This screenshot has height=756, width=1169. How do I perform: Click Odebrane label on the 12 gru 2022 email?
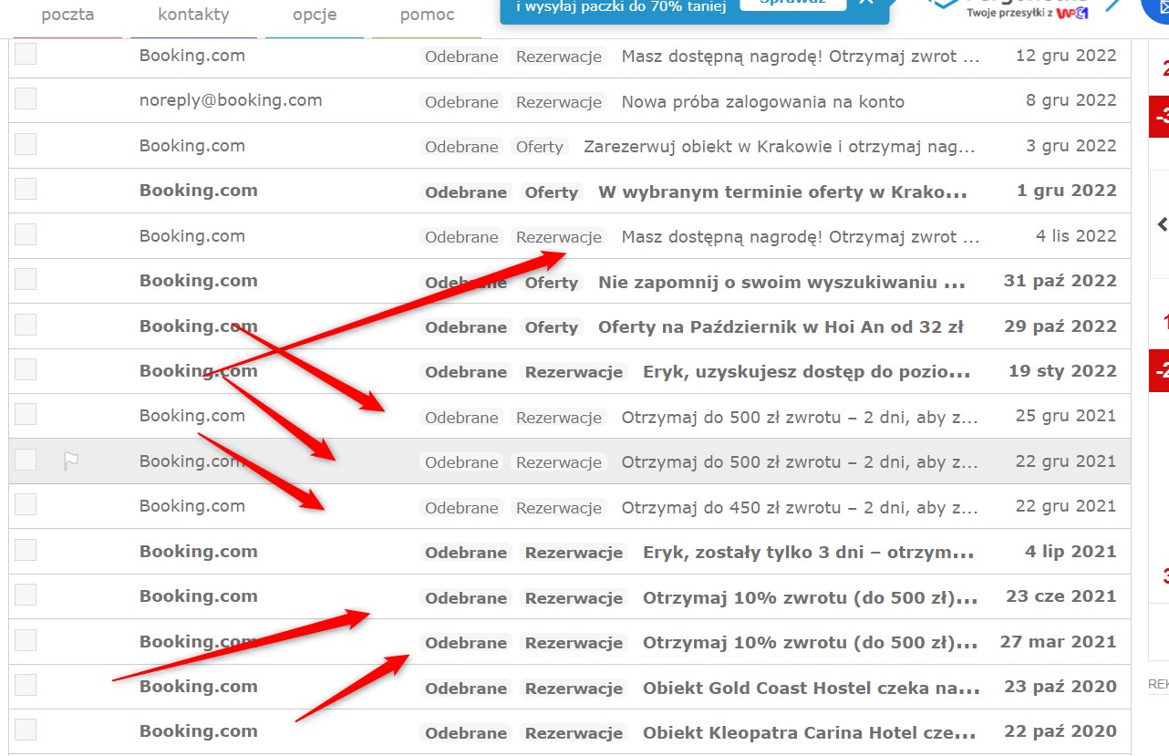[461, 57]
